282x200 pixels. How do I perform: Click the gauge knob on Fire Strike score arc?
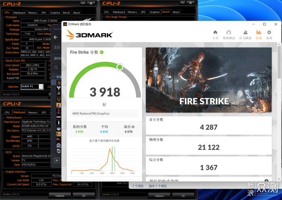120,67
